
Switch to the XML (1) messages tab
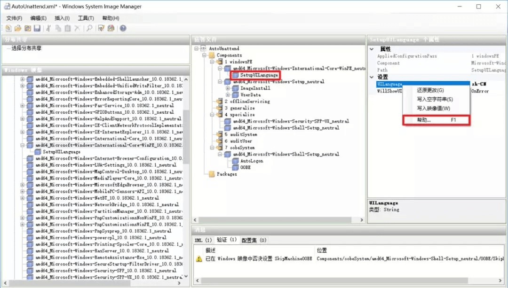click(203, 240)
